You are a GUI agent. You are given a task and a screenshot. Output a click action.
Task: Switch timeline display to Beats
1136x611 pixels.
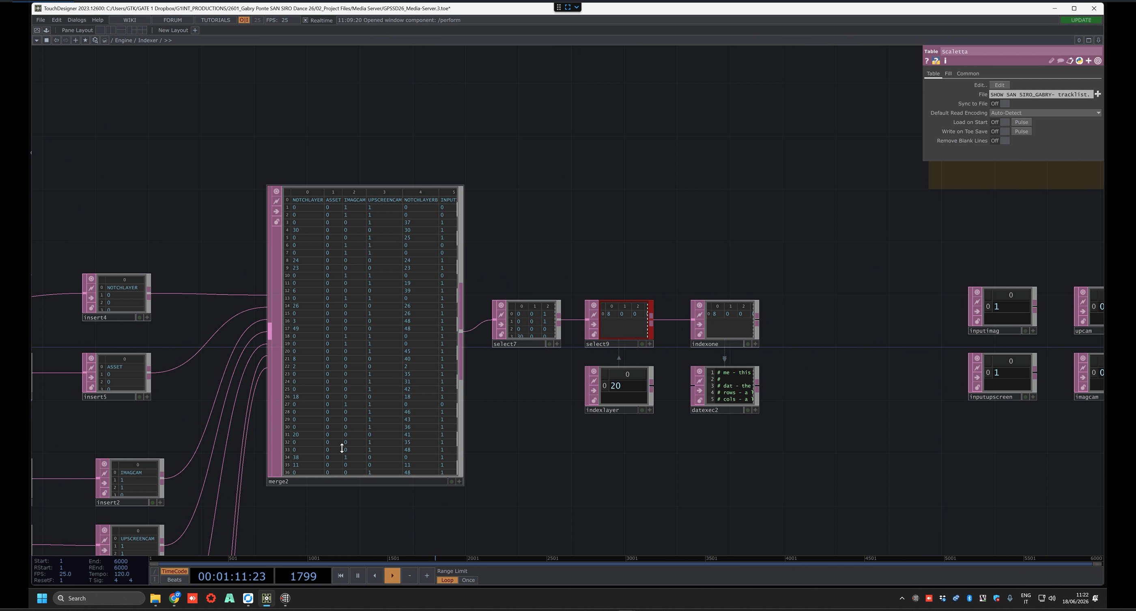(x=174, y=580)
